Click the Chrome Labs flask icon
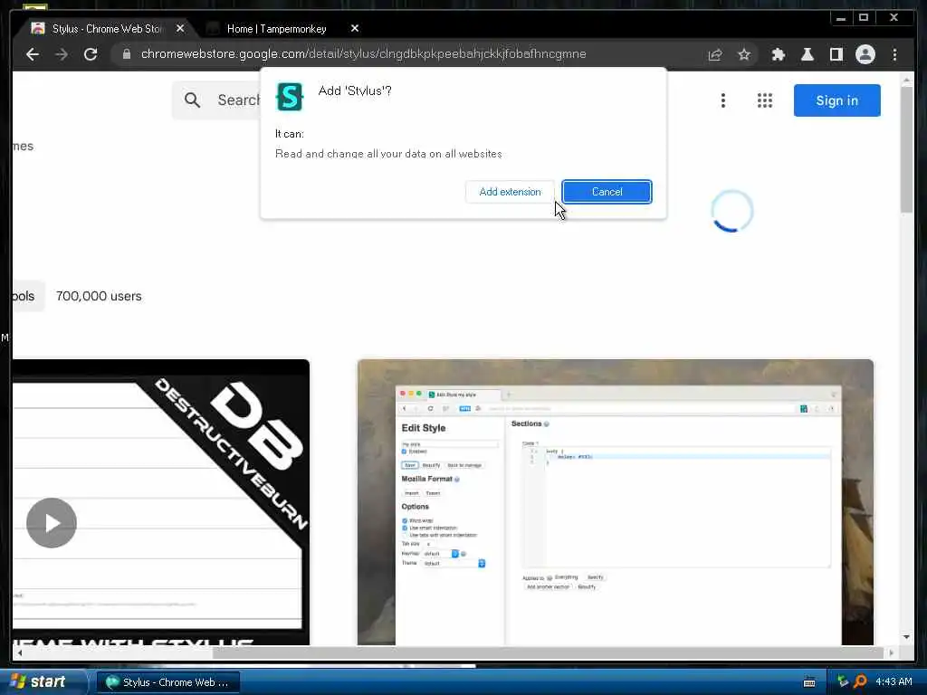 coord(807,54)
